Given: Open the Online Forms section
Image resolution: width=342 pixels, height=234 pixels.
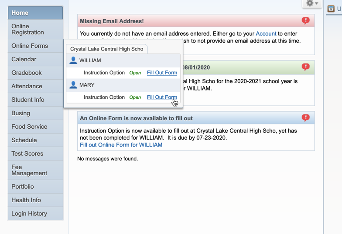Looking at the screenshot, I should pyautogui.click(x=35, y=46).
